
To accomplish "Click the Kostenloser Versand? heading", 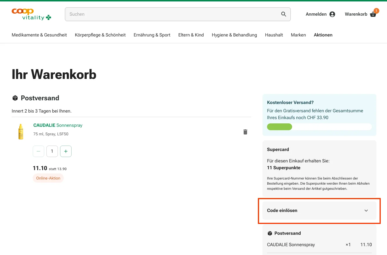I will pyautogui.click(x=290, y=103).
